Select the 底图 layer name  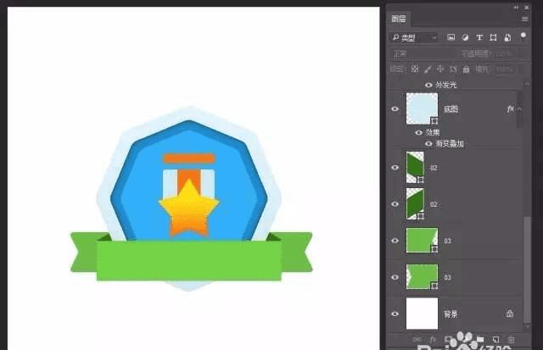(451, 109)
